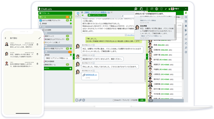Collapse the right member panel arrow
214x119 pixels.
point(147,57)
